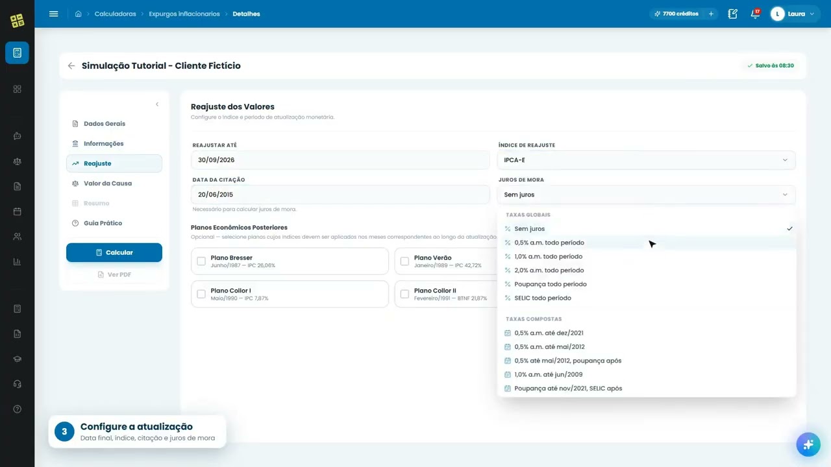Open the calendar icon in left sidebar
This screenshot has width=831, height=467.
point(17,211)
